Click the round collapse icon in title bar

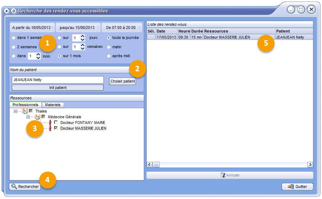(x=13, y=11)
